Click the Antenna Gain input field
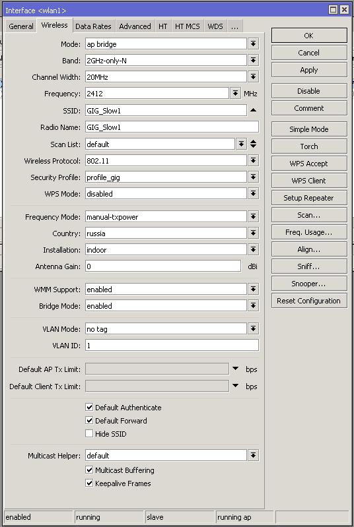The width and height of the screenshot is (354, 527). [163, 266]
